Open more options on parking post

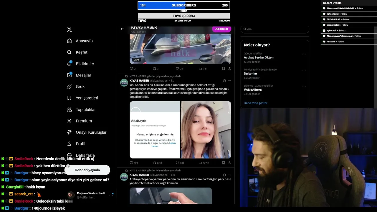click(229, 175)
